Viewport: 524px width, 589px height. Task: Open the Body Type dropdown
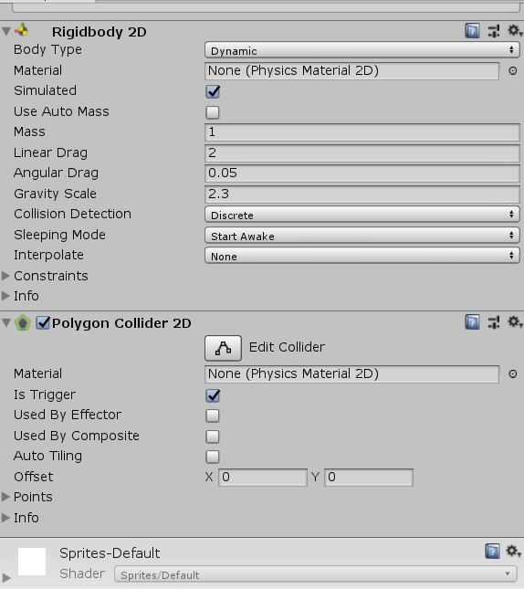tap(362, 50)
